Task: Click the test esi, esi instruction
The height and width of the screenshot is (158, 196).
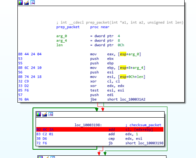Action: pos(107,91)
